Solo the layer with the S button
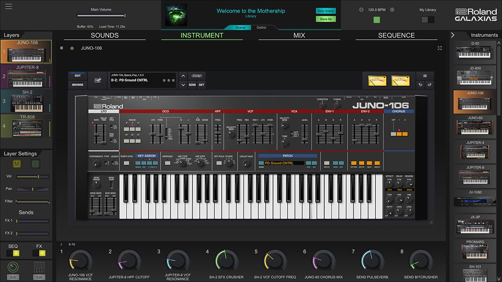The image size is (502, 282). (36, 163)
